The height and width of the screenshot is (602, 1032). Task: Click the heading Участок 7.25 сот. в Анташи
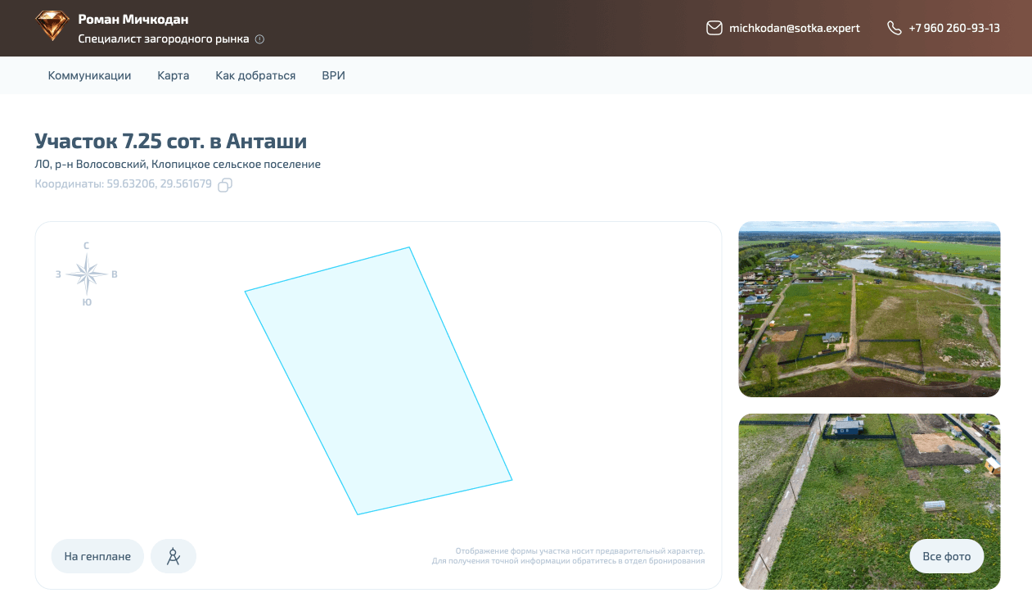171,141
